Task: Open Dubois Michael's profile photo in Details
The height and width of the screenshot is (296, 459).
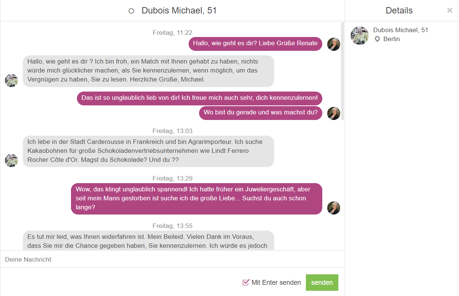Action: point(360,36)
